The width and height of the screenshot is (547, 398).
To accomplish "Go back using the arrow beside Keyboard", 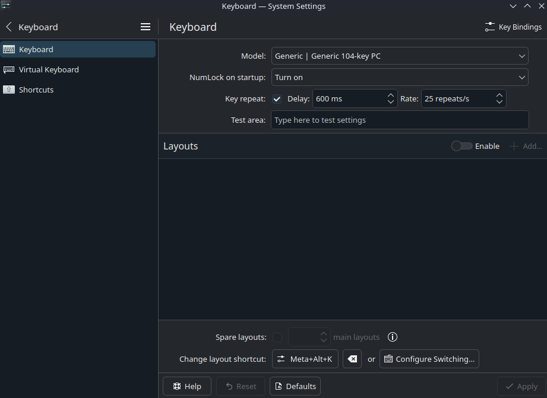I will [x=9, y=27].
